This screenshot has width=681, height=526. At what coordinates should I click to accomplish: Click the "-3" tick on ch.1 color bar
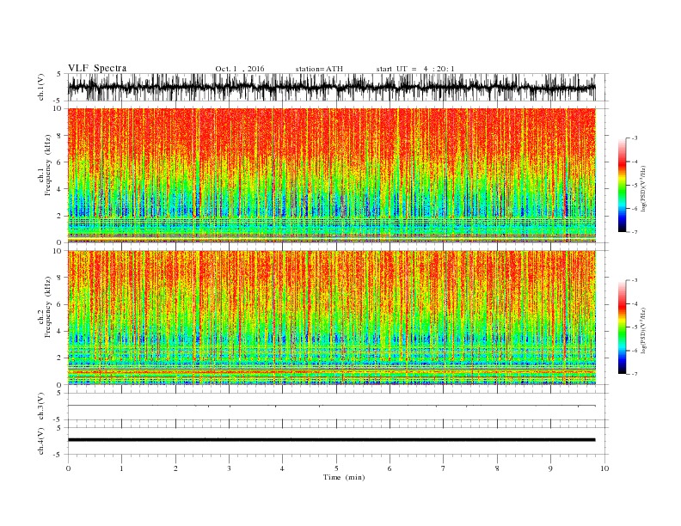pyautogui.click(x=635, y=138)
